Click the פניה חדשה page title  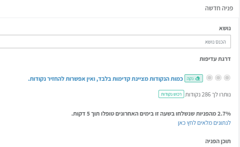(219, 8)
